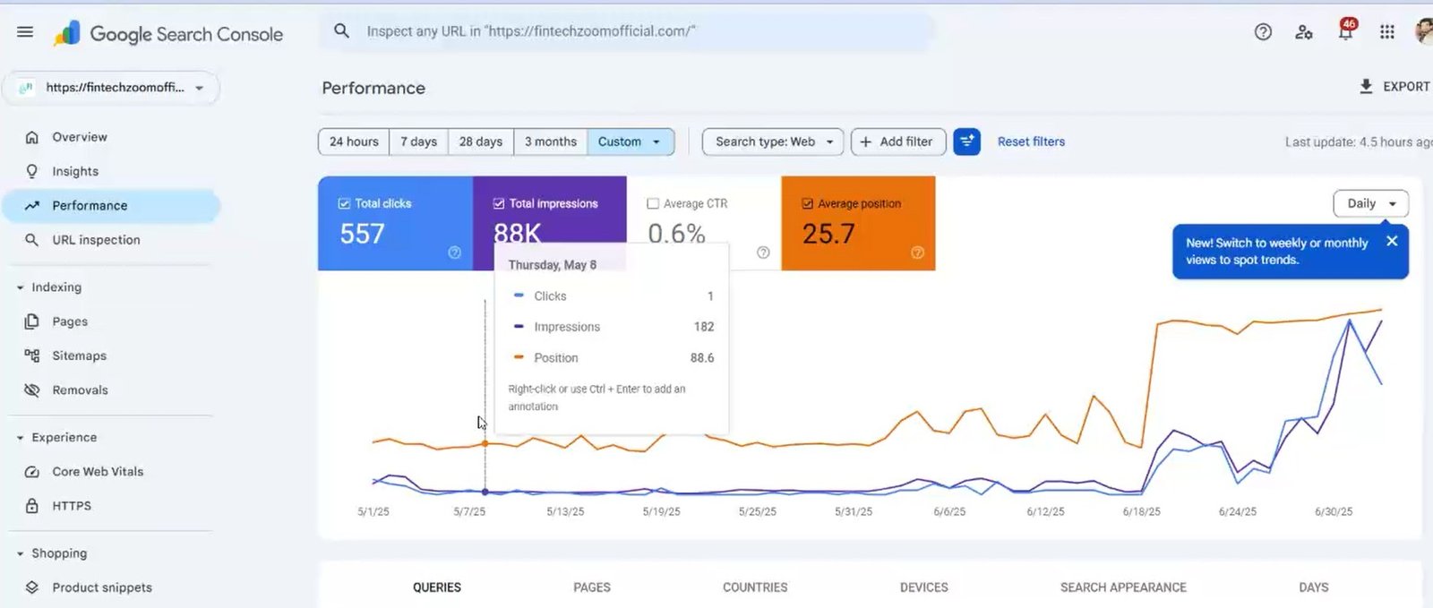Click the Core Web Vitals gauge icon
The width and height of the screenshot is (1433, 608).
pyautogui.click(x=32, y=472)
